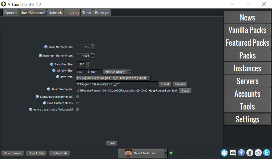Open Servers in the sidebar

[247, 81]
